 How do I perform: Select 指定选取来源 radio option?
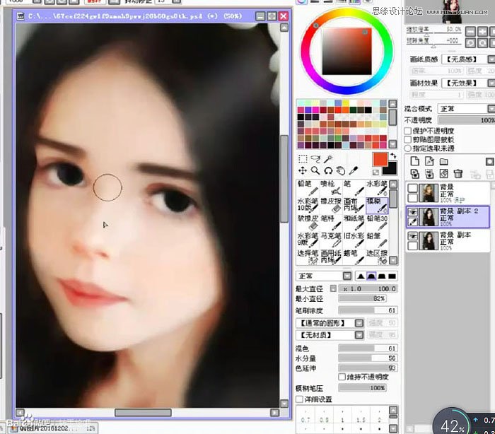pos(407,148)
